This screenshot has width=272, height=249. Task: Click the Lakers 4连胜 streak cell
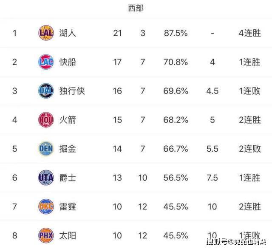pos(249,33)
